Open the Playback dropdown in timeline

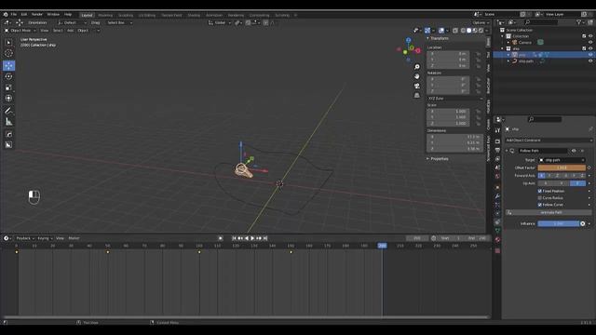[x=25, y=238]
